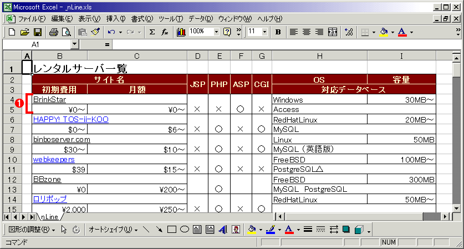Toggle Bold formatting
The image size is (464, 249).
tap(278, 32)
